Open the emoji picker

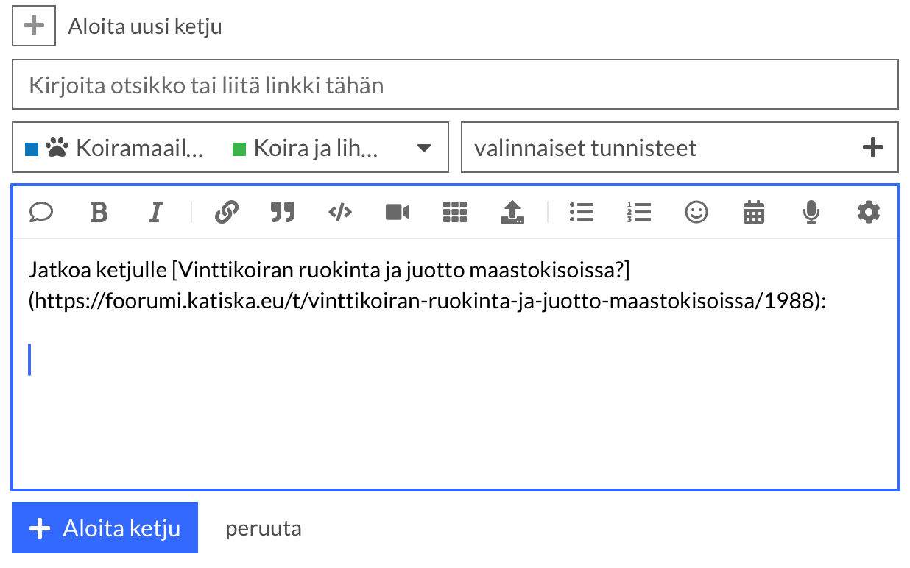[696, 213]
